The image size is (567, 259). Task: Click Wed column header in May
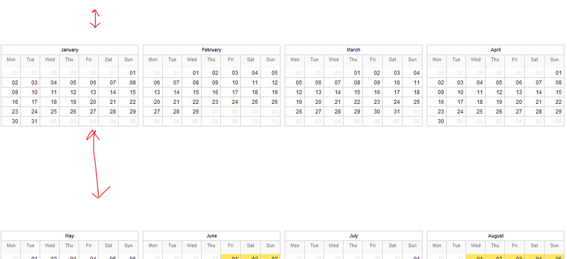click(x=50, y=246)
